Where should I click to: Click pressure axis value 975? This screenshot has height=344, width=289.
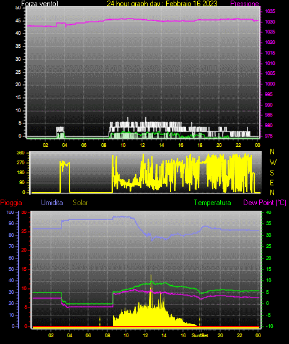click(x=269, y=136)
